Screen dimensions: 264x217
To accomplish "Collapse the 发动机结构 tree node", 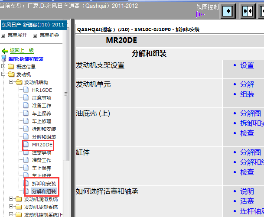I will (11, 82).
